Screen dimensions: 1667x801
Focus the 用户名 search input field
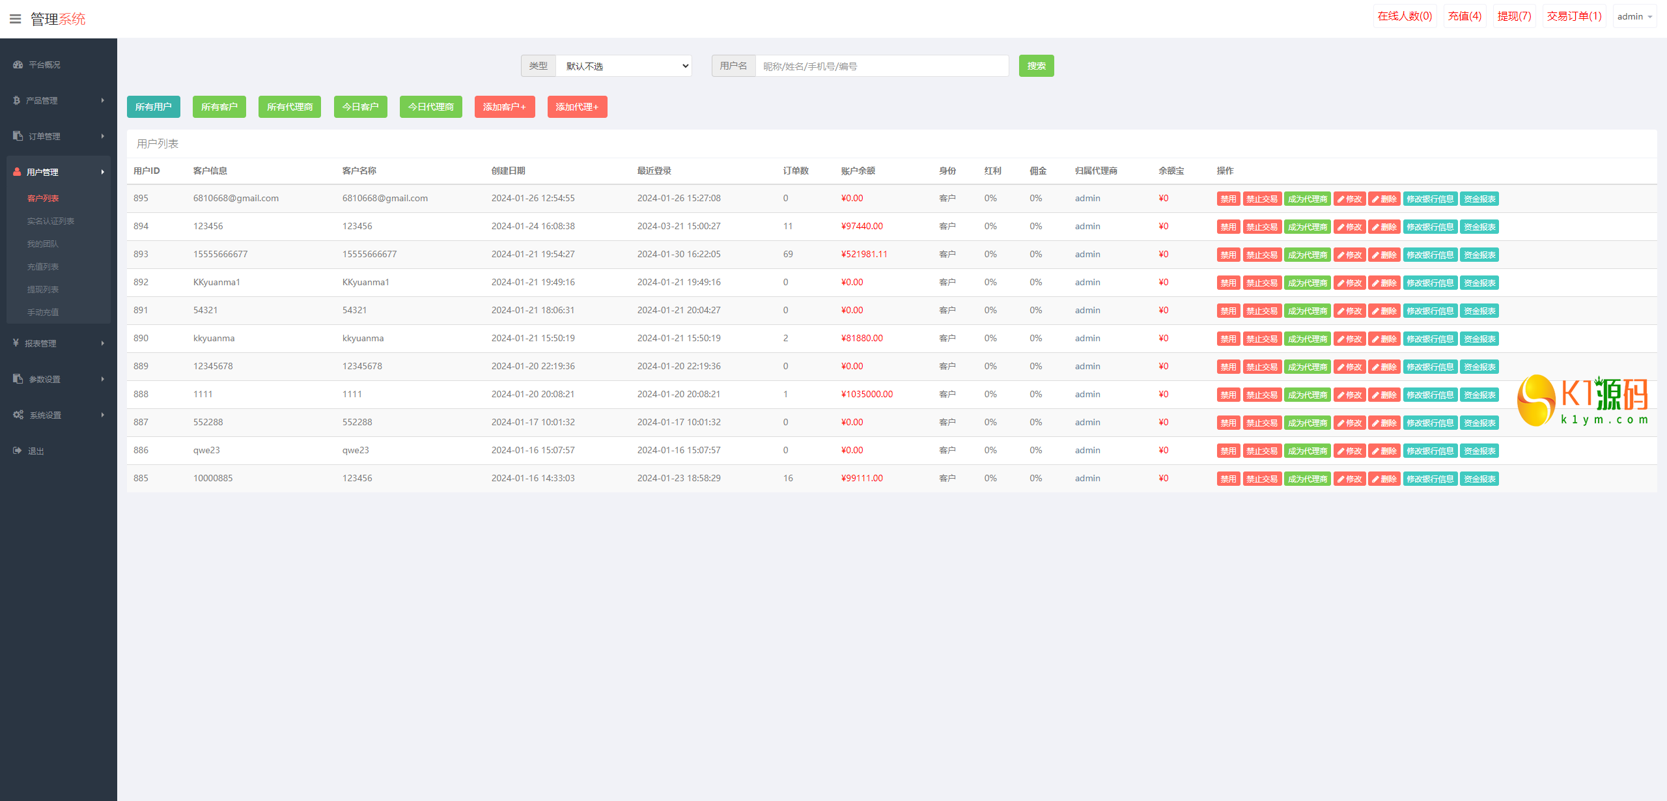(882, 66)
